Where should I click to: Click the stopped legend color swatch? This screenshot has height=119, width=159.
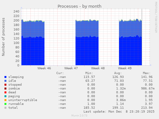5,85
